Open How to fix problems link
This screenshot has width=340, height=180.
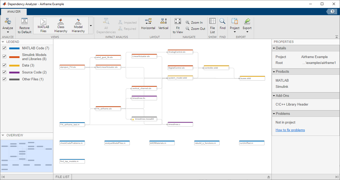(290, 130)
